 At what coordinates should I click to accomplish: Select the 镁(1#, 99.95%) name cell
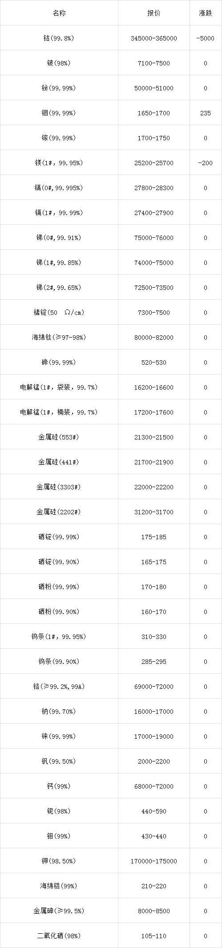(x=59, y=163)
